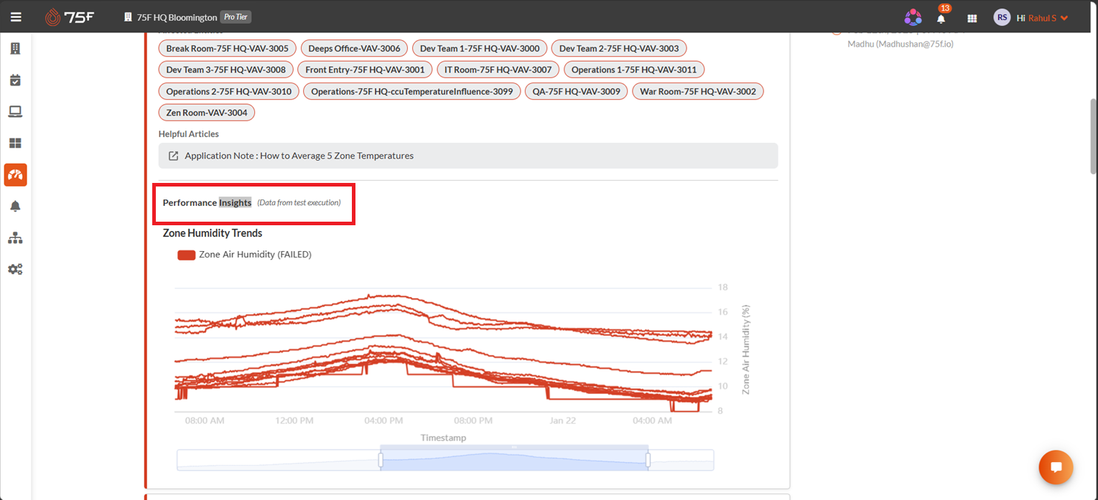The height and width of the screenshot is (500, 1098).
Task: Open the chat support bubble
Action: 1056,467
